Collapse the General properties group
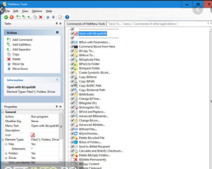Viewport: 212px width, 169px height. click(3, 112)
